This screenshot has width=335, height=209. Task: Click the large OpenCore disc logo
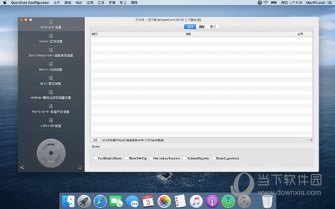point(51,153)
